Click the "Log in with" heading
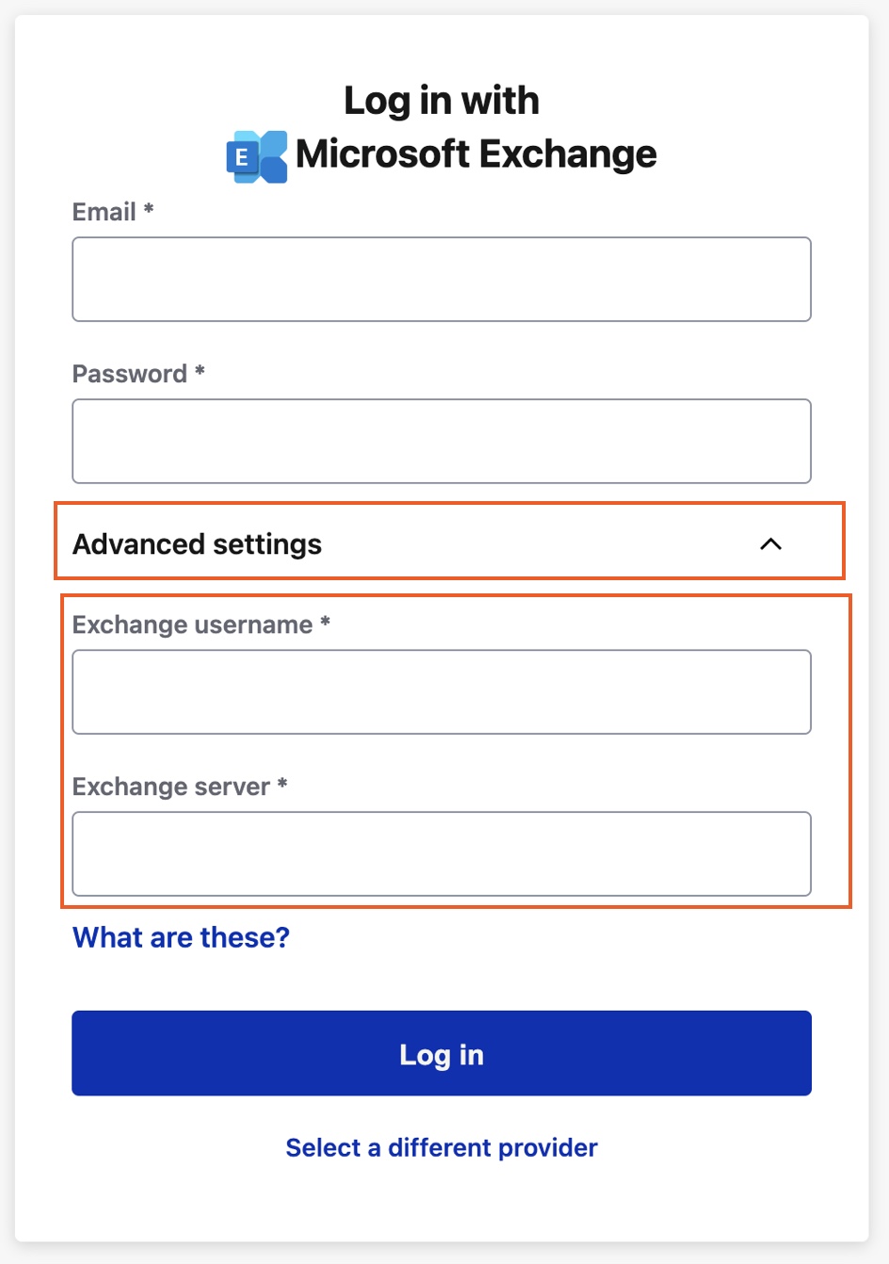Viewport: 889px width, 1264px height. 442,101
